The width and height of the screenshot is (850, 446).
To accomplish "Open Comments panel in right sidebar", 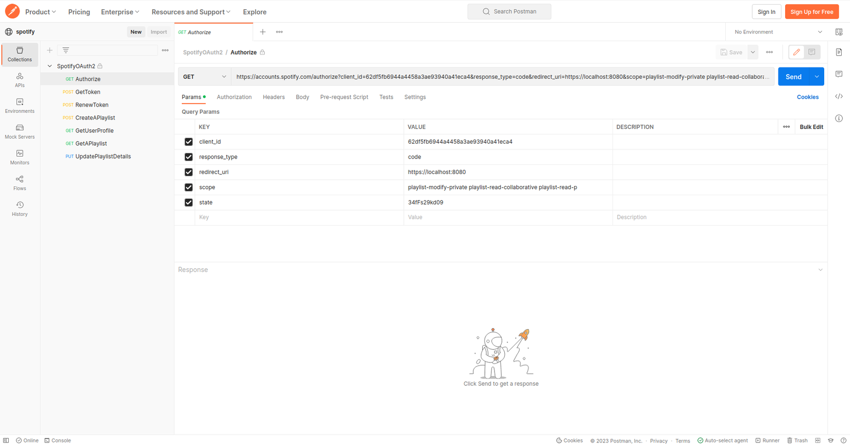I will coord(839,74).
